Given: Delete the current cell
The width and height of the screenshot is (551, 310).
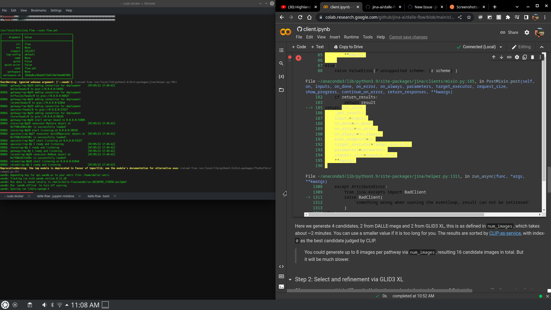Looking at the screenshot, I should [x=532, y=57].
